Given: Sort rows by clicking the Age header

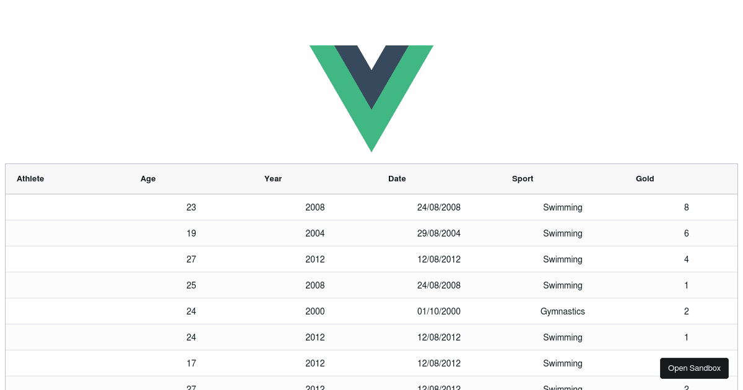Looking at the screenshot, I should coord(148,179).
